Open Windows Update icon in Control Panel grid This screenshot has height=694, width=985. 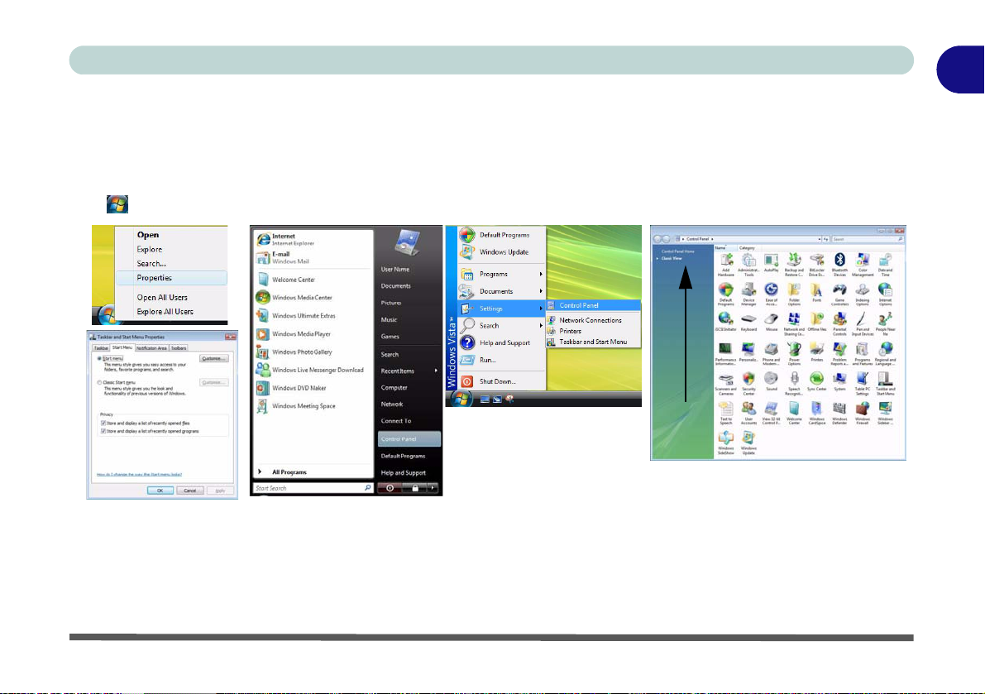pos(748,443)
